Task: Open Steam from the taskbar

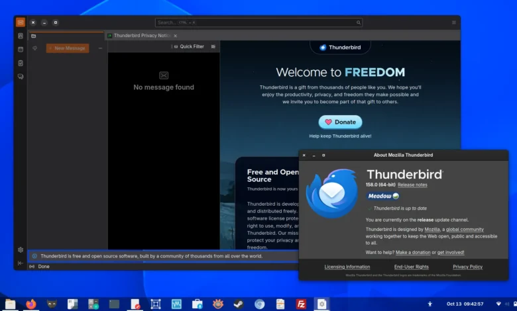Action: coord(239,304)
